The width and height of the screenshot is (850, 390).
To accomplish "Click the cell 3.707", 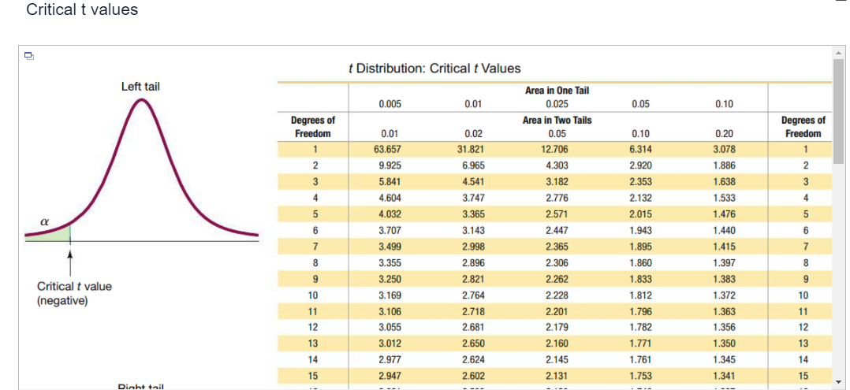I will click(390, 231).
